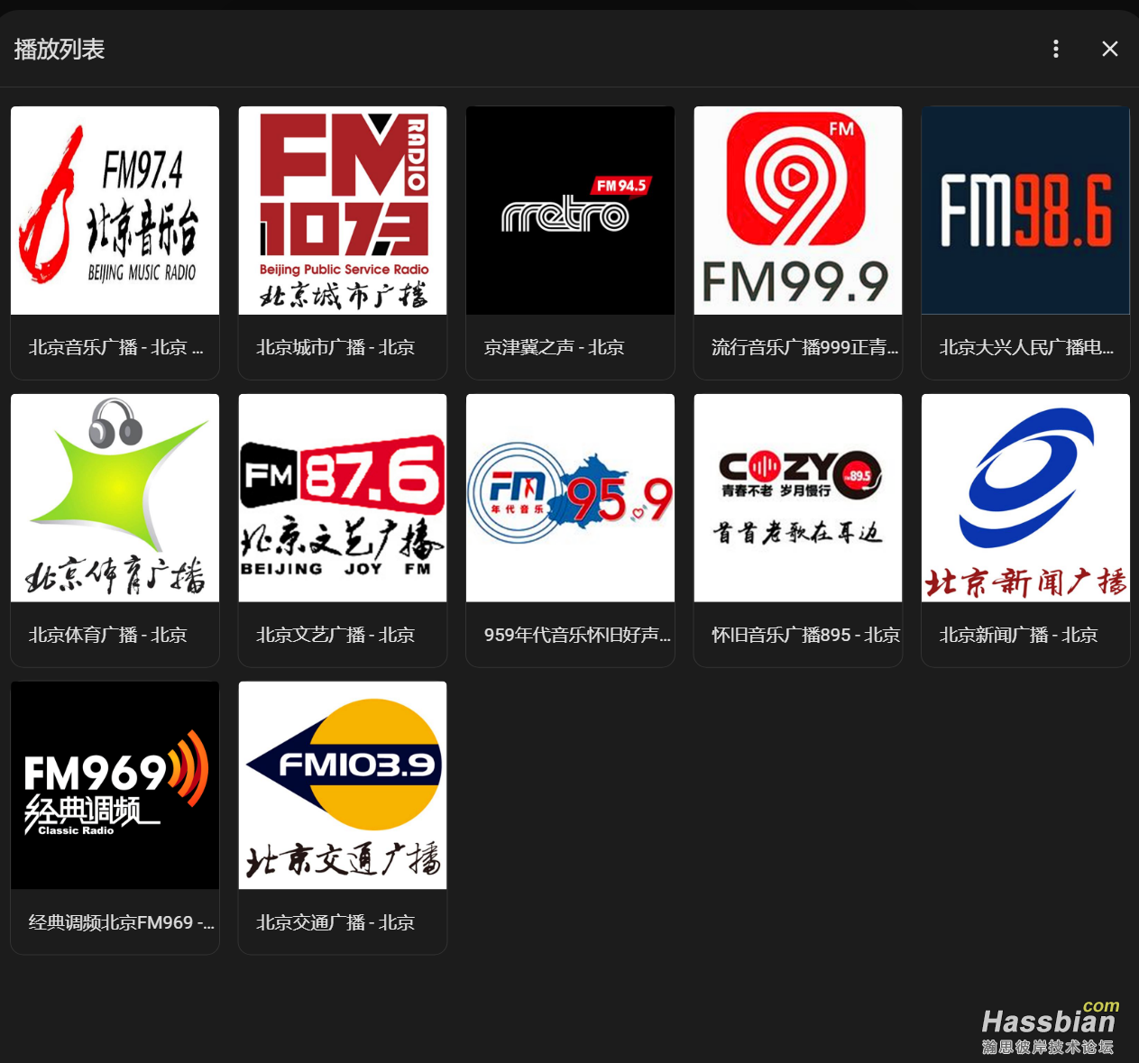Click the 播放列表 panel title
The width and height of the screenshot is (1139, 1063).
pos(60,49)
